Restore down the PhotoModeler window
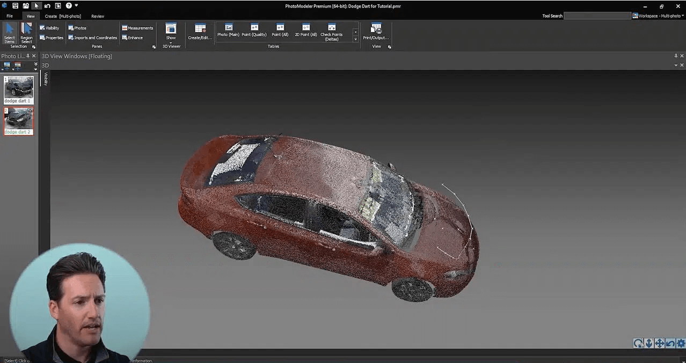Viewport: 686px width, 363px height. [x=661, y=6]
